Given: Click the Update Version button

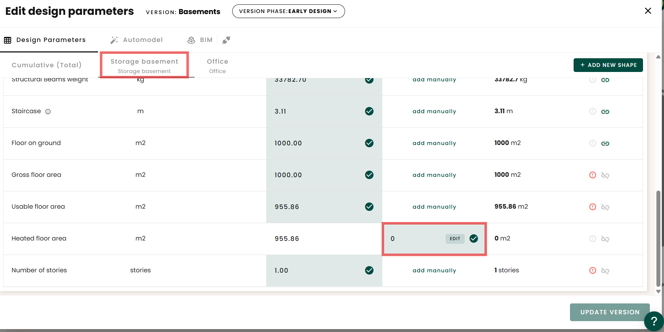Looking at the screenshot, I should click(x=610, y=312).
